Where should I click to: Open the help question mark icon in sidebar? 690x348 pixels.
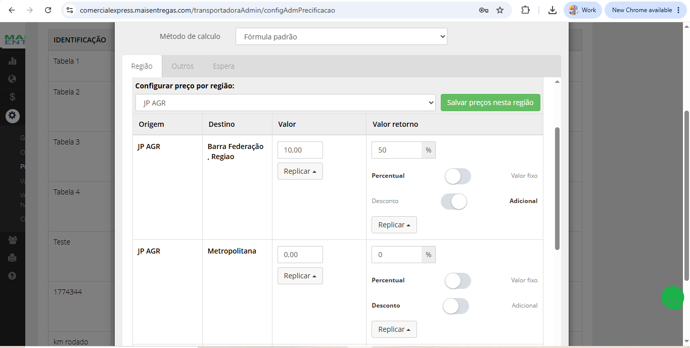[x=13, y=276]
